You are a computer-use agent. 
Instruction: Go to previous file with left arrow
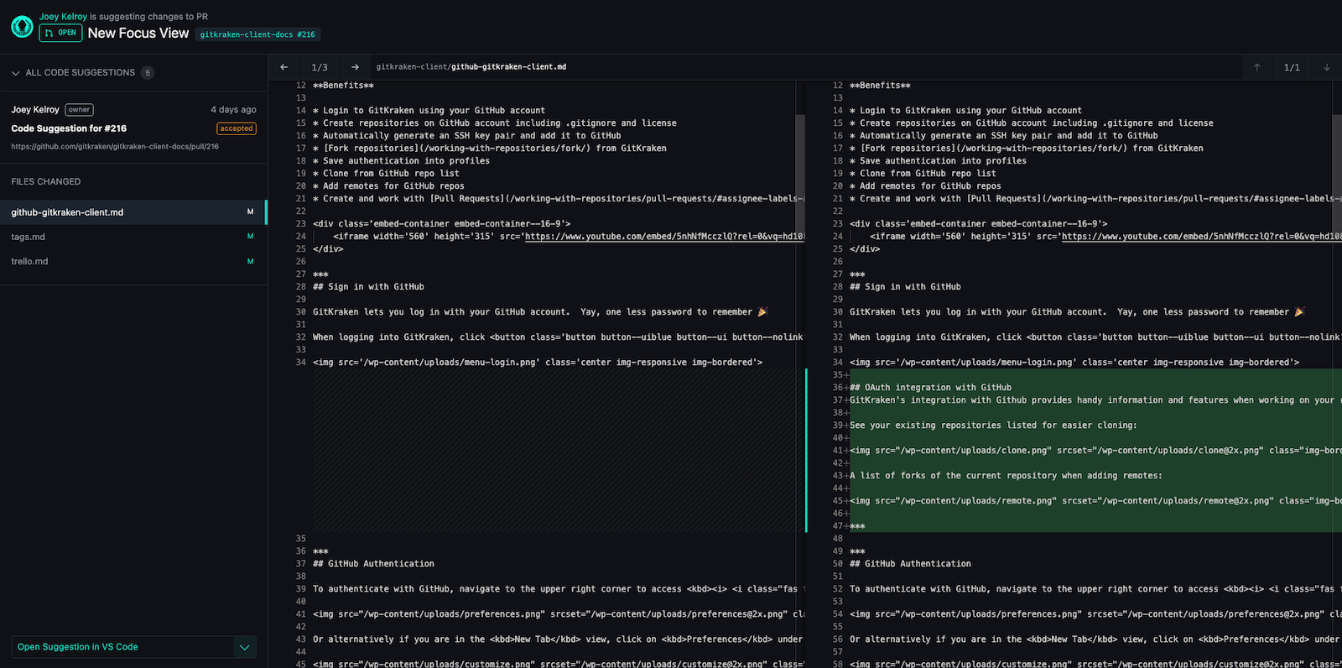(284, 67)
